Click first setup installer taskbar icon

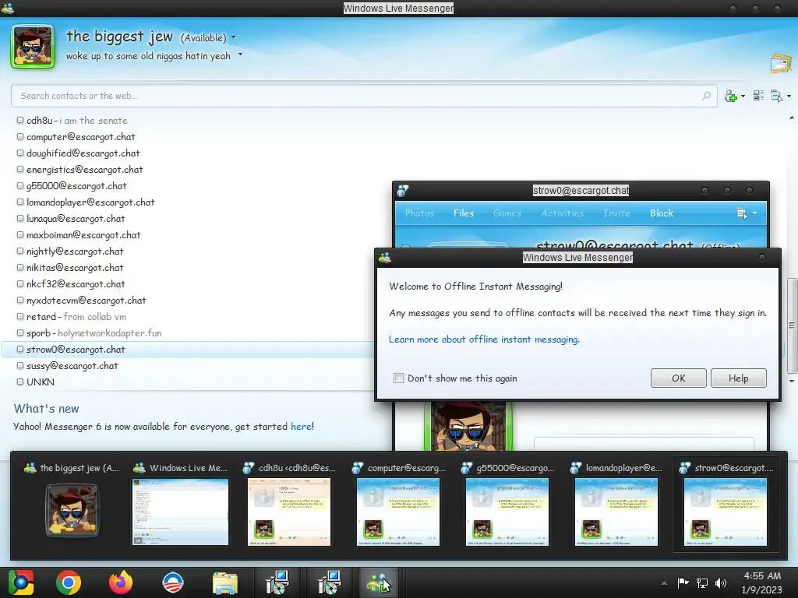point(277,582)
